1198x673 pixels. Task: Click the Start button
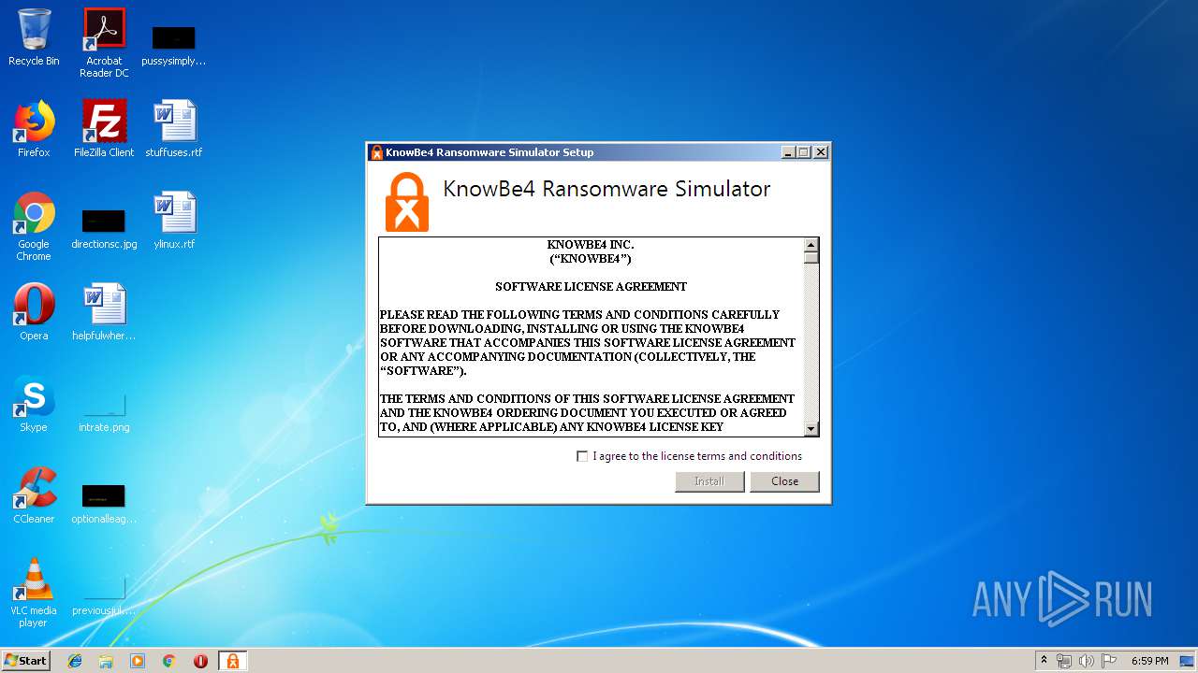(25, 661)
